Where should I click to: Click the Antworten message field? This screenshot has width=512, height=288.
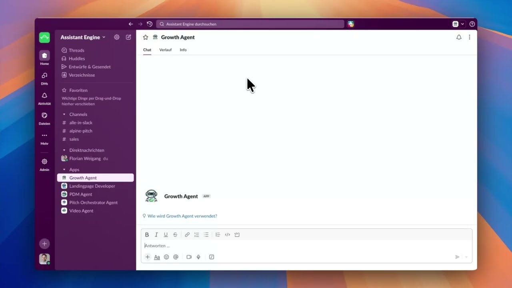(306, 246)
